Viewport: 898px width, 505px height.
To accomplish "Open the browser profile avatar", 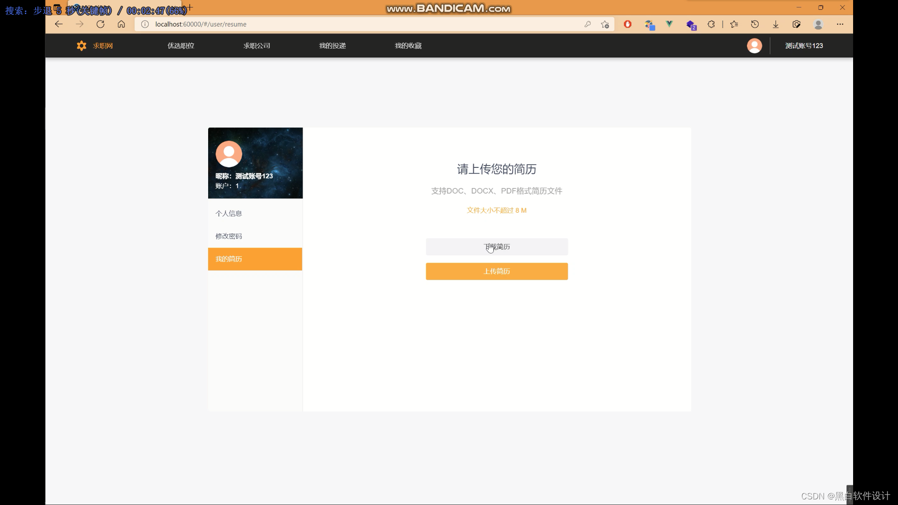I will pyautogui.click(x=818, y=24).
